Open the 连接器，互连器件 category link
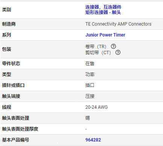 (x=103, y=7)
